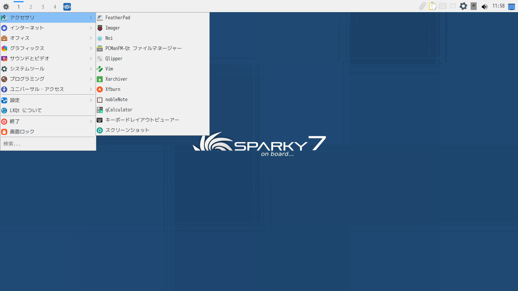
Task: Click the プログラミング category icon
Action: 4,79
